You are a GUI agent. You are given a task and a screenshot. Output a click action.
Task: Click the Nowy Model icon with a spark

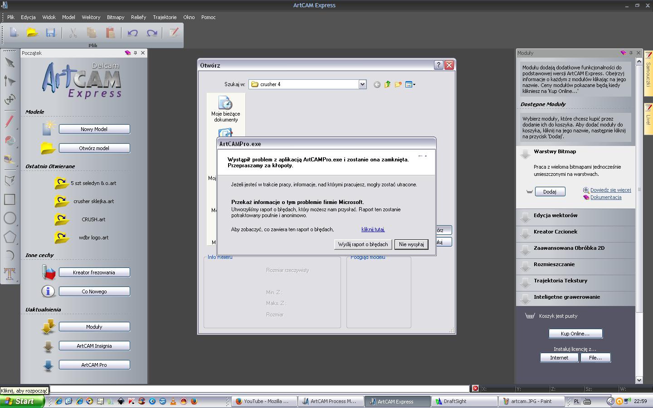point(49,128)
